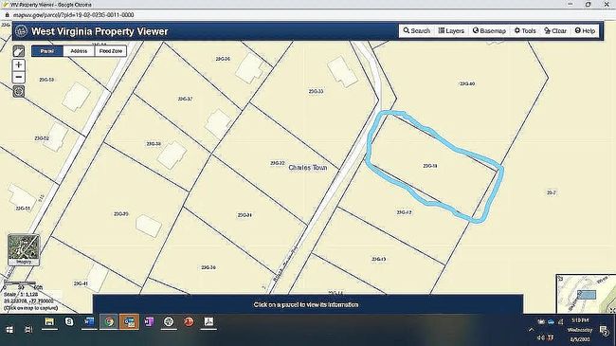The height and width of the screenshot is (346, 616).
Task: Expand the Layers menu
Action: pyautogui.click(x=451, y=30)
